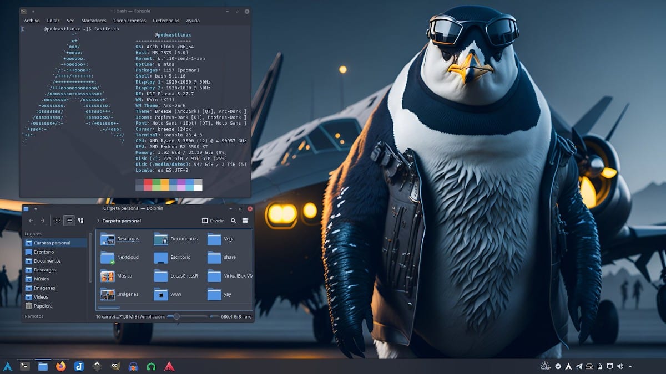666x374 pixels.
Task: Select the Imágenes folder in the file view
Action: 119,294
